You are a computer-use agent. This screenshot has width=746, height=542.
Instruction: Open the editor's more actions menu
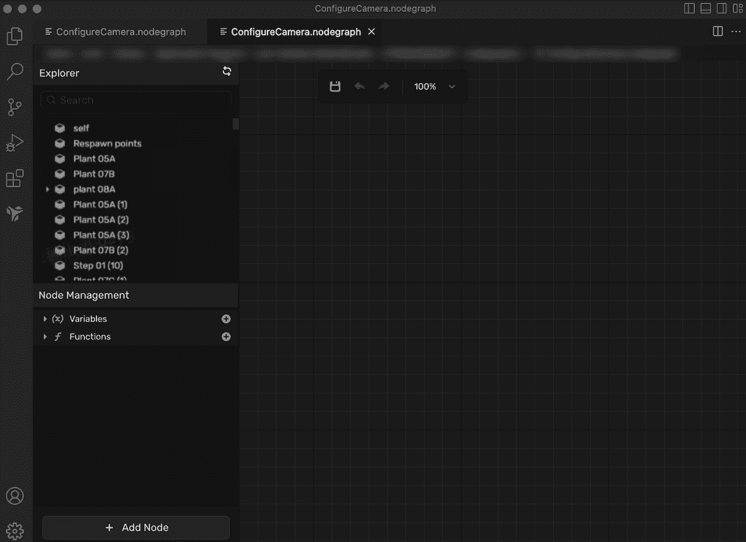click(736, 31)
